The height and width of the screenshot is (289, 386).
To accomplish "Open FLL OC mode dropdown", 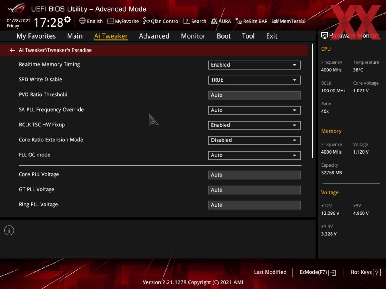I will [x=254, y=155].
